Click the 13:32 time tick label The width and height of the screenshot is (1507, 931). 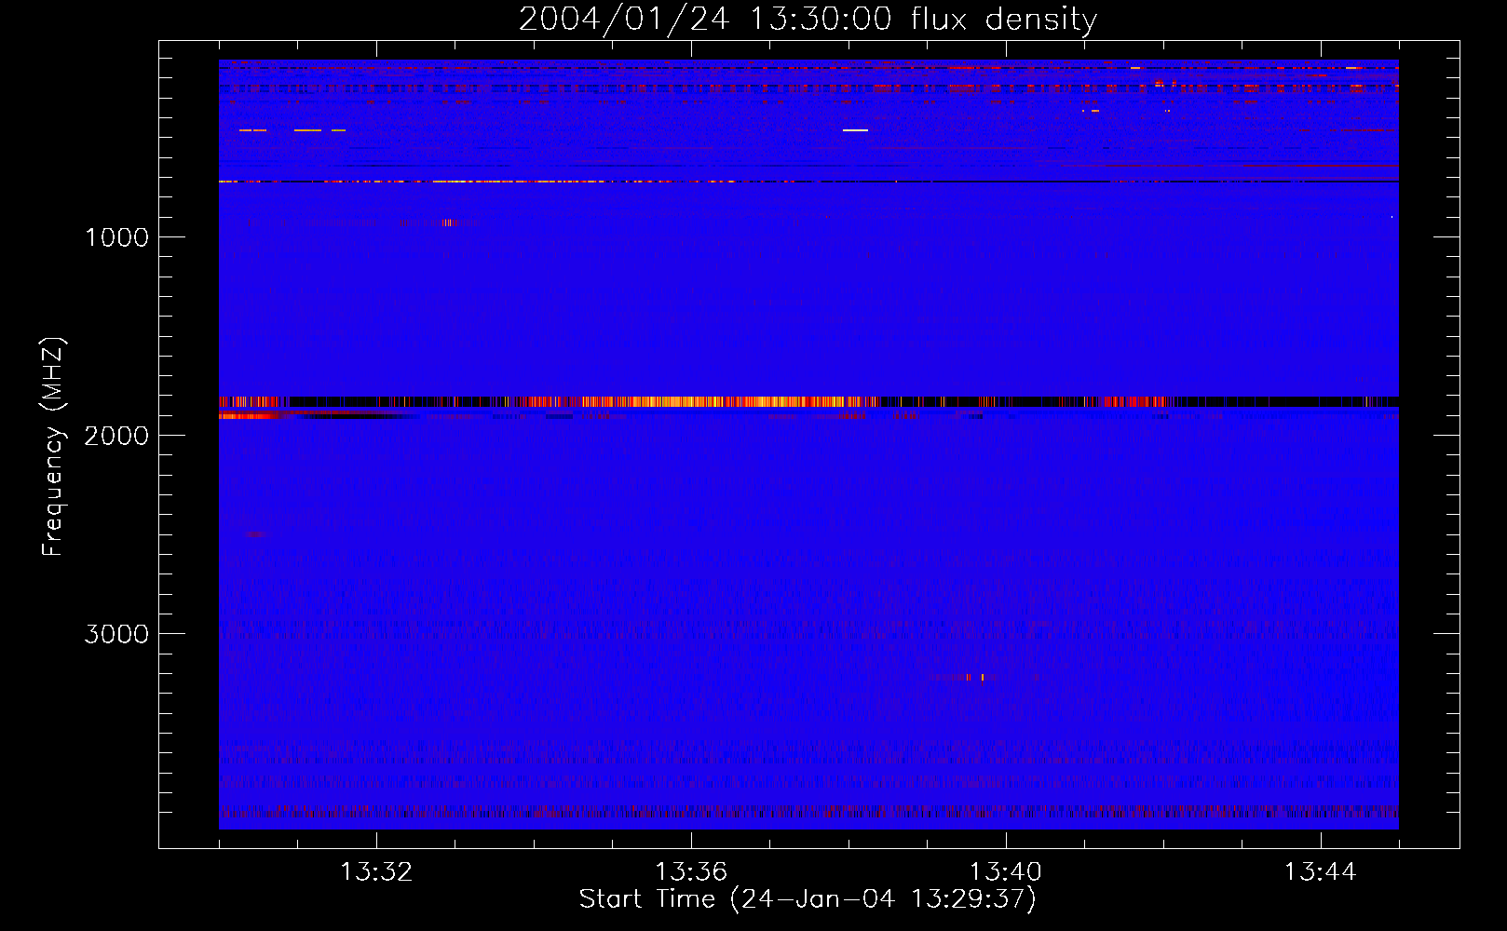(x=376, y=872)
